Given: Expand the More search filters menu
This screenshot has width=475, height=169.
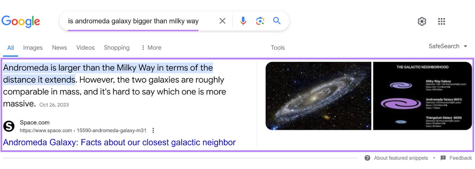Looking at the screenshot, I should [151, 48].
